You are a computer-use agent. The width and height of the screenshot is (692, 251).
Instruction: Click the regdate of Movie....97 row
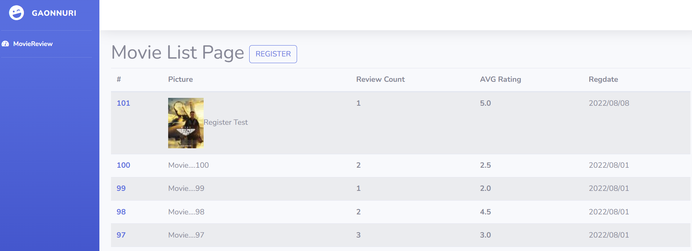pos(609,235)
